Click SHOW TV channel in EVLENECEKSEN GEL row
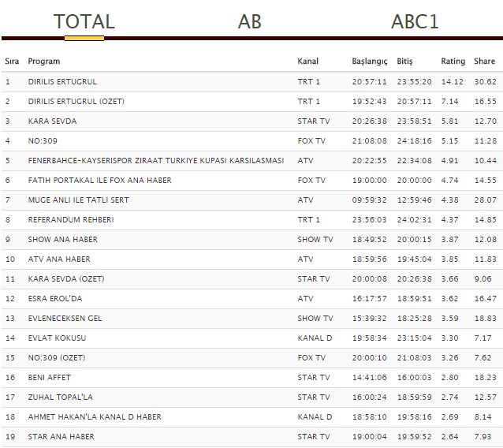 tap(315, 319)
